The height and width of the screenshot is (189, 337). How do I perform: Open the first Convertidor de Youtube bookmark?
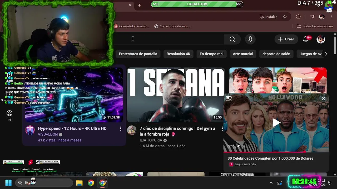pyautogui.click(x=131, y=26)
